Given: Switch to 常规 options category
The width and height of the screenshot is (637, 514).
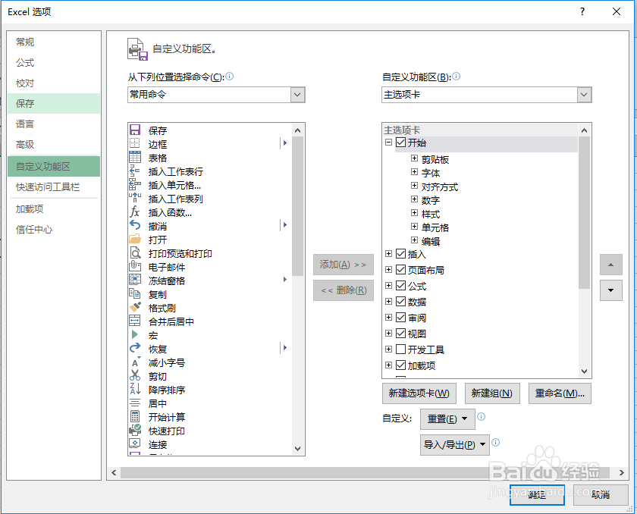Looking at the screenshot, I should 54,42.
